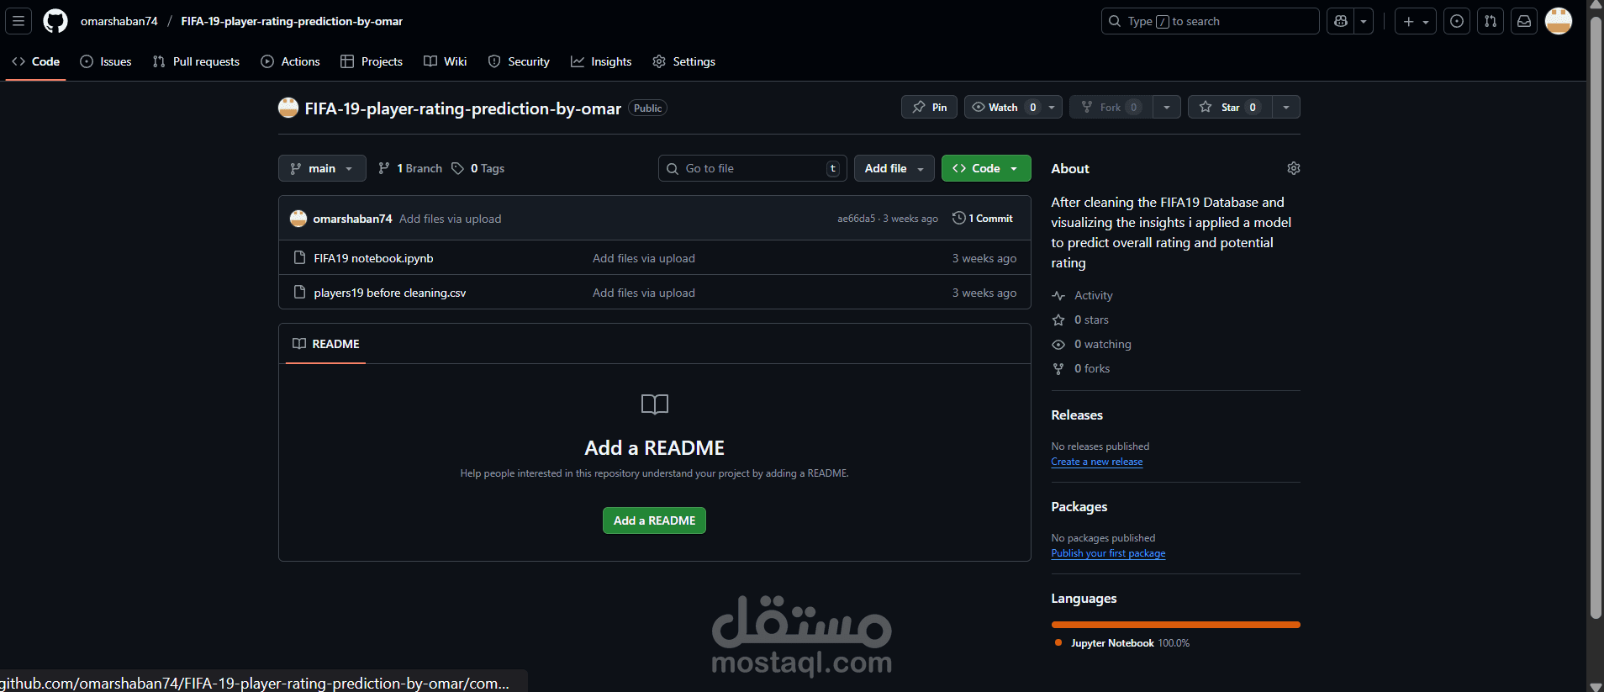Click the star icon beside 0 stars
1604x692 pixels.
[x=1058, y=320]
